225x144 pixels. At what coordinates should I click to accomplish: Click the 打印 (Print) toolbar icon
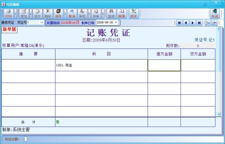click(8, 13)
